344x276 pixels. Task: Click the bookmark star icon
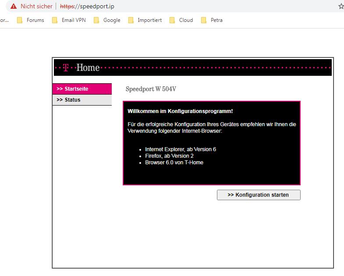coord(341,6)
